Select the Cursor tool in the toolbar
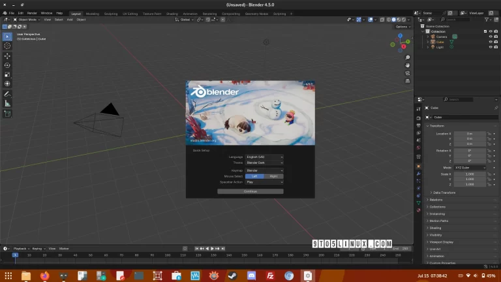501x282 pixels. (x=7, y=46)
